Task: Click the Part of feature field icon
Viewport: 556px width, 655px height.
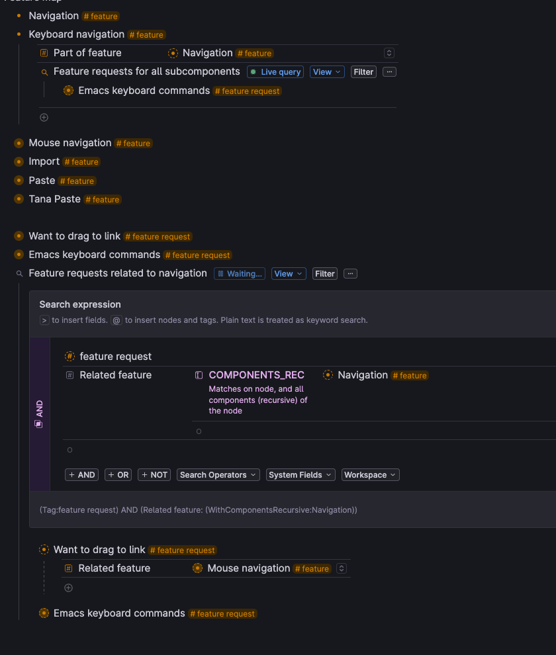Action: click(44, 53)
